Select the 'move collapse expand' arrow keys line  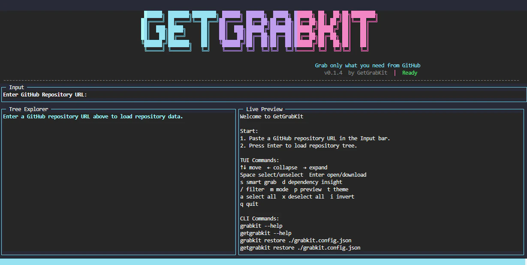click(283, 168)
